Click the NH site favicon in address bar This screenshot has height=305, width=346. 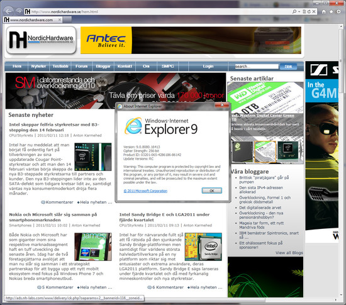[27, 11]
